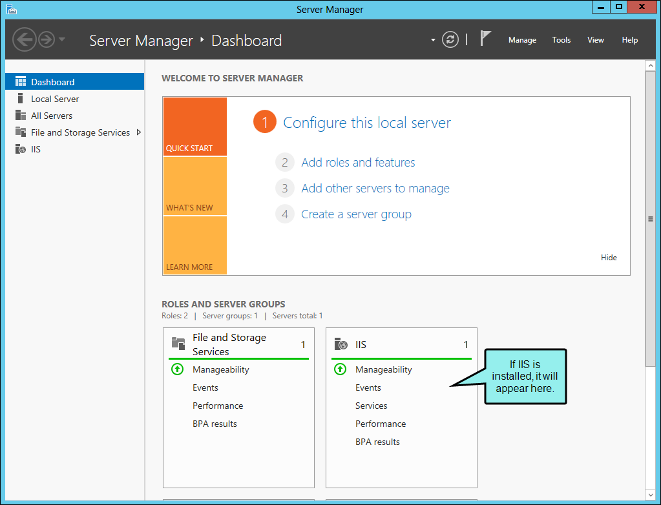
Task: Select the LEARN MORE tile
Action: (194, 245)
